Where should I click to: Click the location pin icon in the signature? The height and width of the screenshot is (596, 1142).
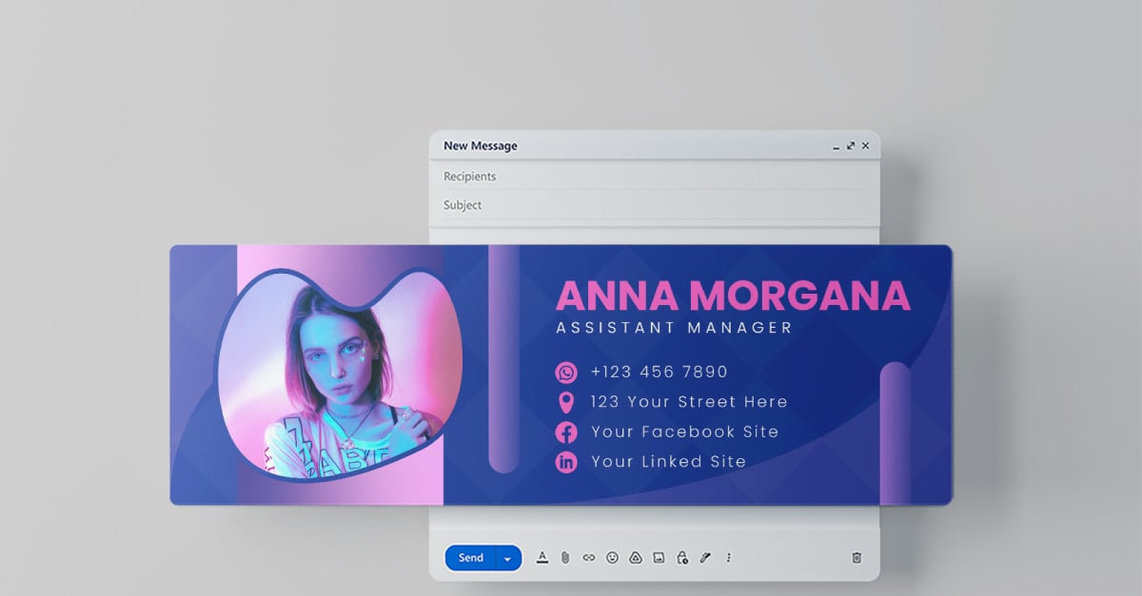click(x=564, y=401)
